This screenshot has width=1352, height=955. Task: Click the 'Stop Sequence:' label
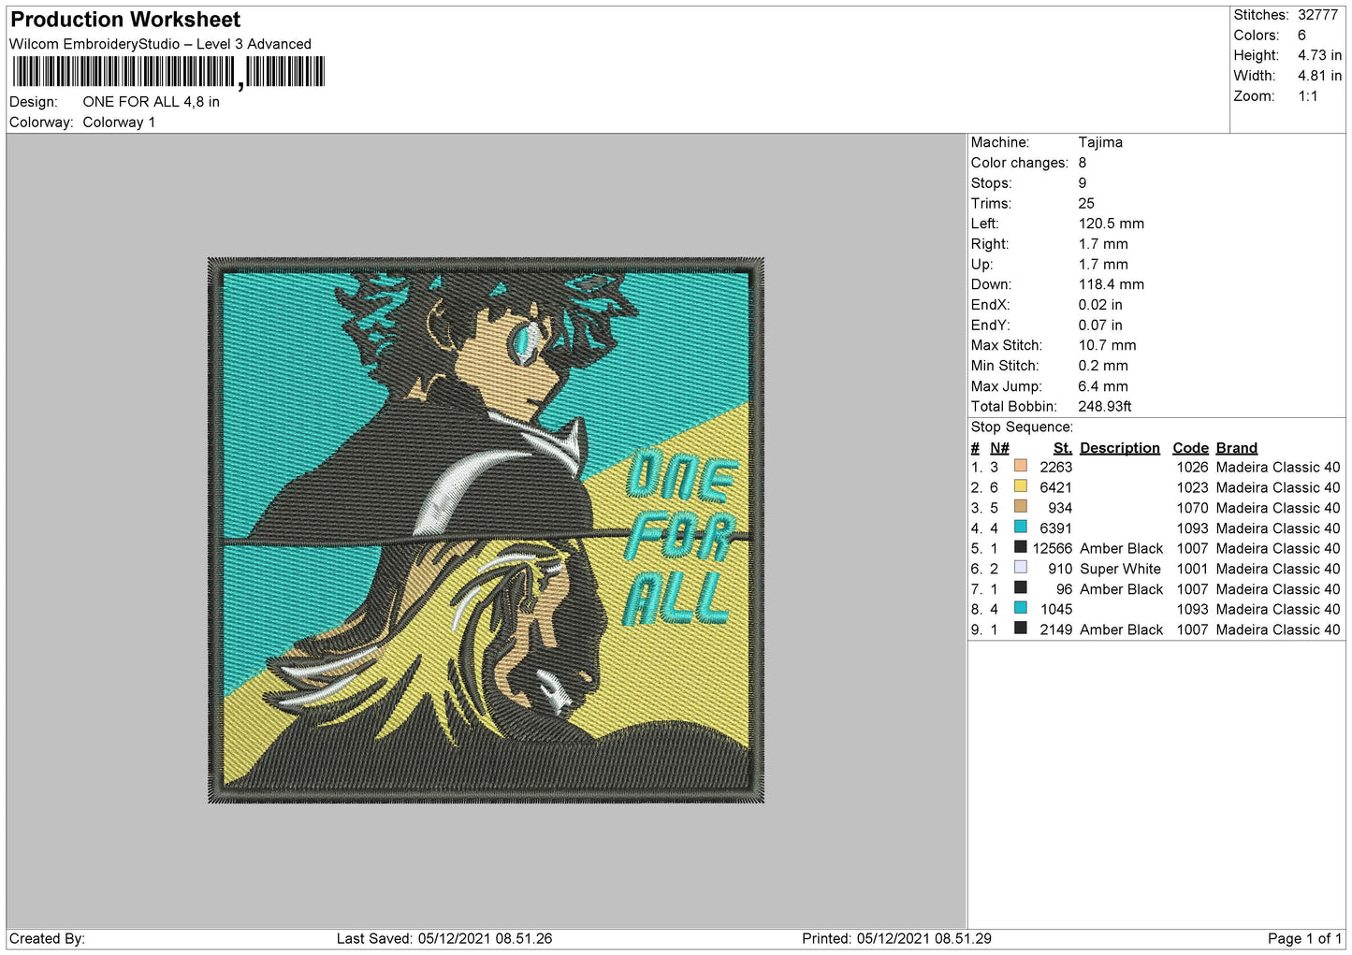1022,427
